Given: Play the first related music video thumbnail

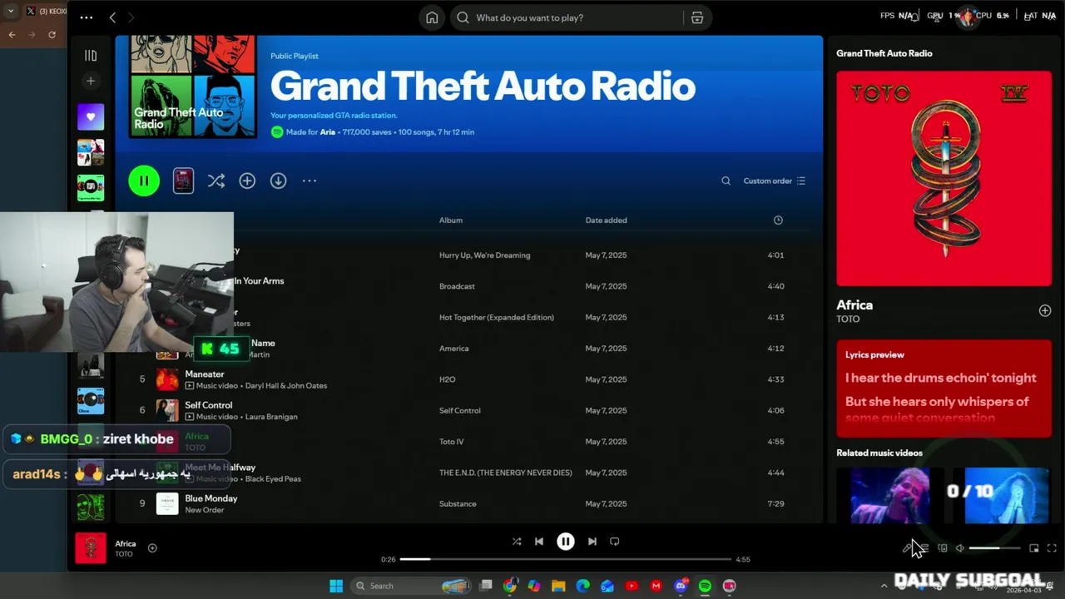Looking at the screenshot, I should [x=889, y=495].
